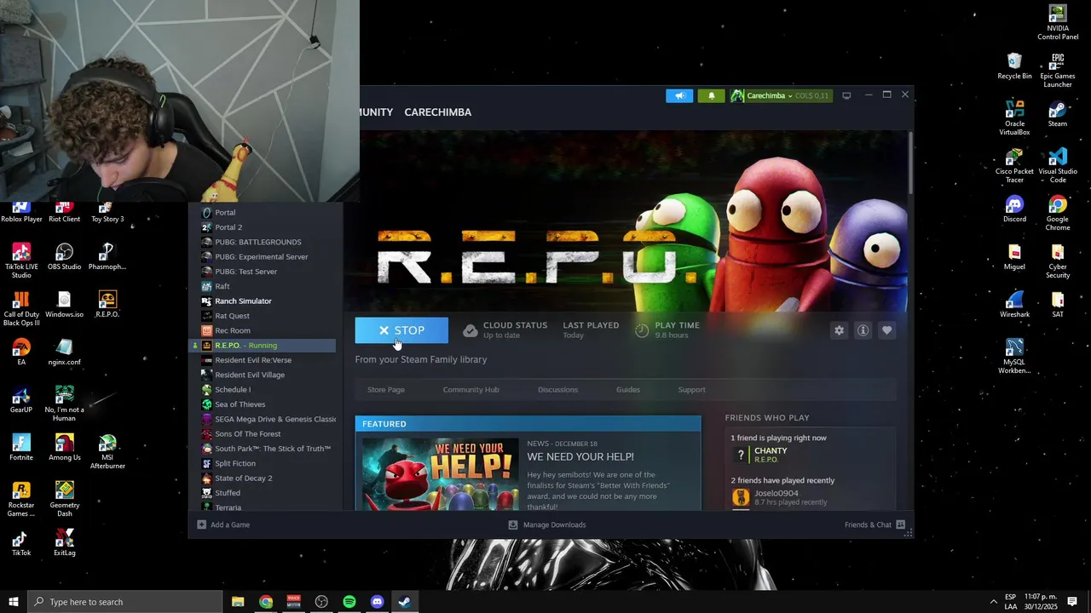Image resolution: width=1091 pixels, height=613 pixels.
Task: Open NVIDIA Control Panel desktop icon
Action: point(1057,23)
